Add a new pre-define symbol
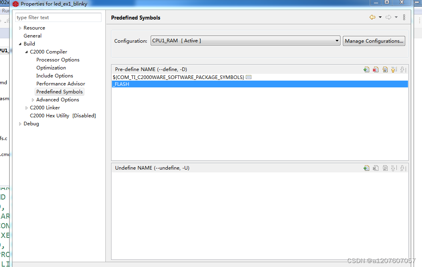 366,69
